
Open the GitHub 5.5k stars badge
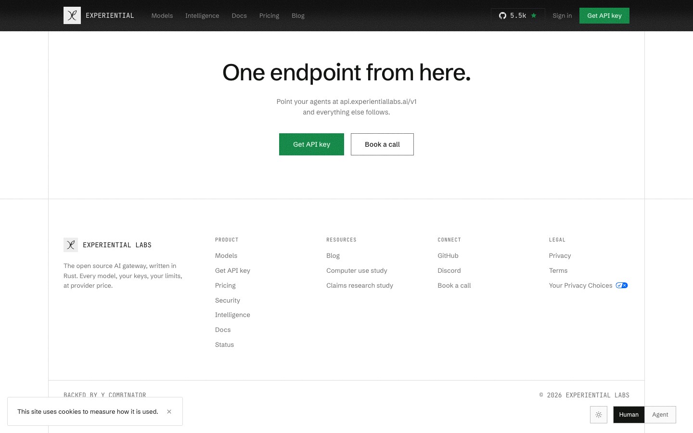[518, 15]
